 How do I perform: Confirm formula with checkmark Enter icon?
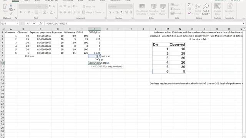34,23
